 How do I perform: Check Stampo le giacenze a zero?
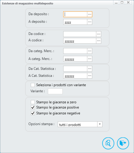tap(33, 102)
